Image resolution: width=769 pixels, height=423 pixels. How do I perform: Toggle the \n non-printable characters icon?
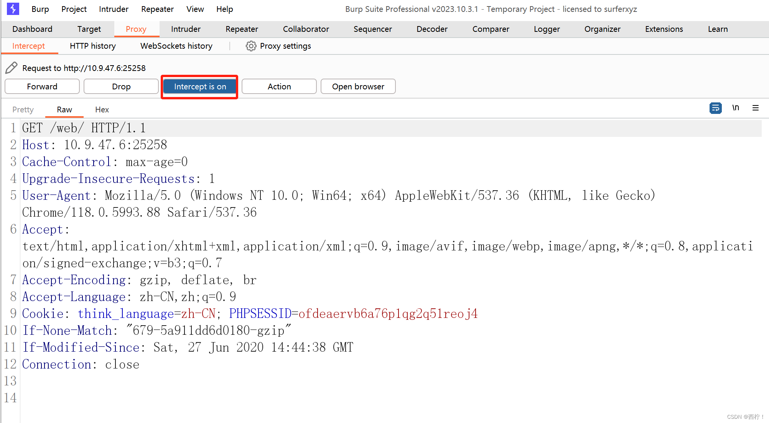click(x=735, y=108)
